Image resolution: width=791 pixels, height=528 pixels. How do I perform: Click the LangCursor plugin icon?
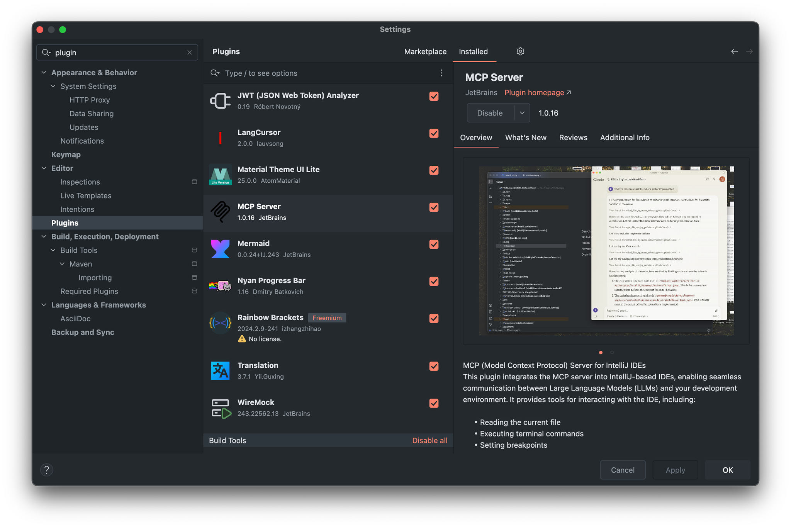point(220,138)
